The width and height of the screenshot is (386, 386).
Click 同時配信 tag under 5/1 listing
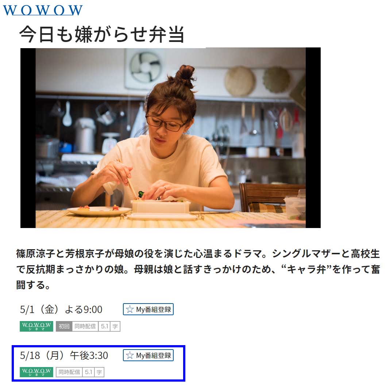pyautogui.click(x=85, y=326)
